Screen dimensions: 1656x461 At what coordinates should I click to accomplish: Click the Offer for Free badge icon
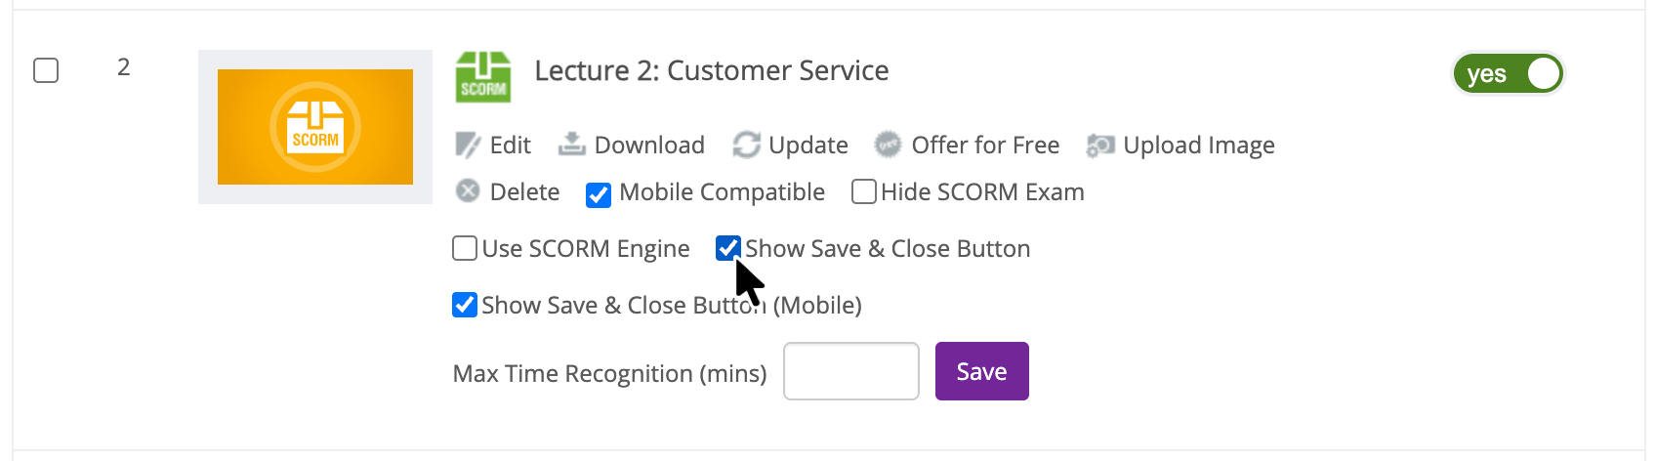tap(888, 145)
